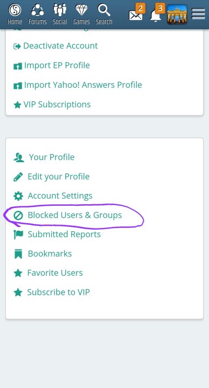Open the Social people icon

tap(60, 10)
